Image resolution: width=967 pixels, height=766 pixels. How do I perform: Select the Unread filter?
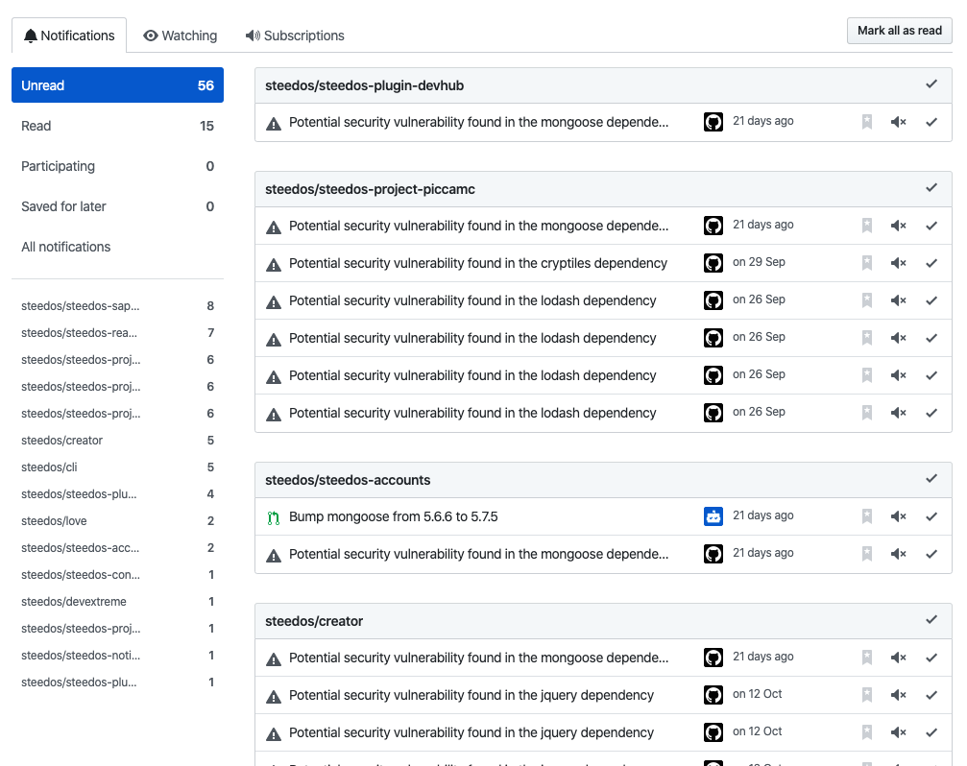(x=42, y=84)
